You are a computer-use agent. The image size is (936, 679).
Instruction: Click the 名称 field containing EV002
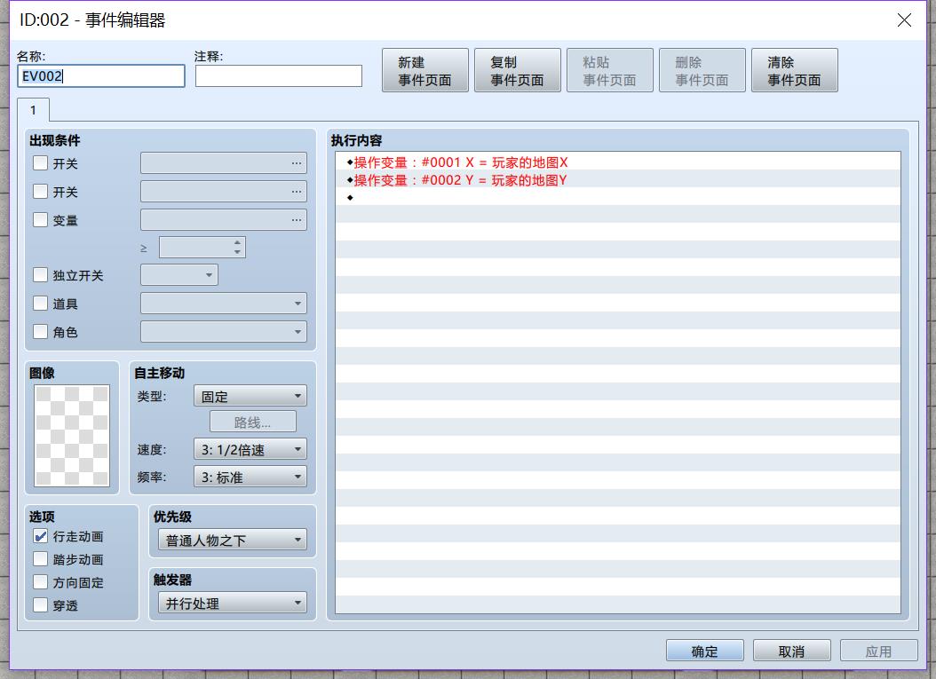pos(101,76)
